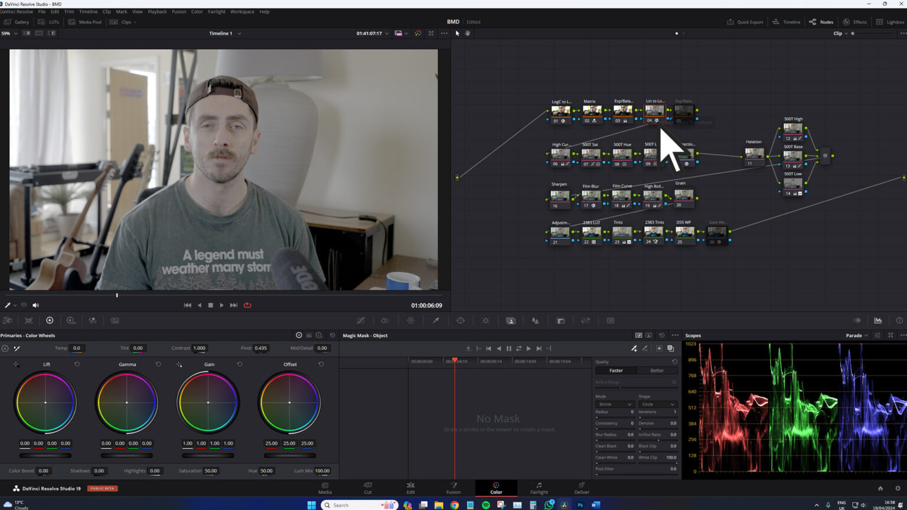Open the Parade scope type dropdown
Image resolution: width=907 pixels, height=510 pixels.
point(856,335)
